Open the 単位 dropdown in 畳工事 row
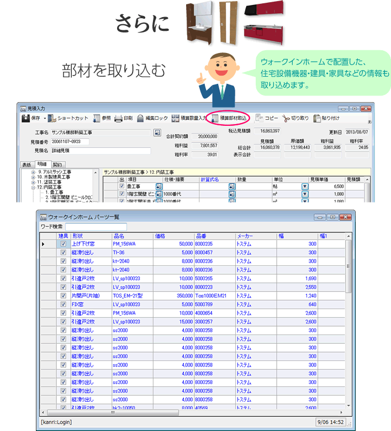 (305, 187)
